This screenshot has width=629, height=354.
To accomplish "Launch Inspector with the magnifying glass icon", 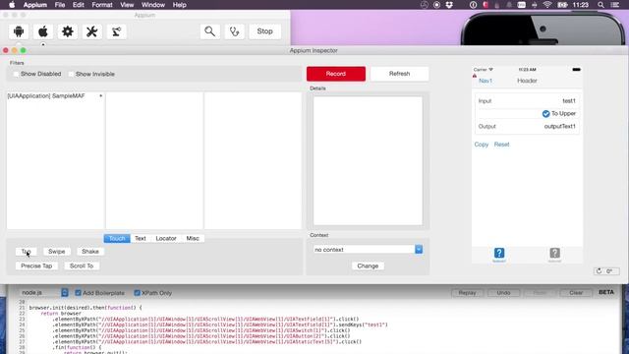I will point(209,31).
